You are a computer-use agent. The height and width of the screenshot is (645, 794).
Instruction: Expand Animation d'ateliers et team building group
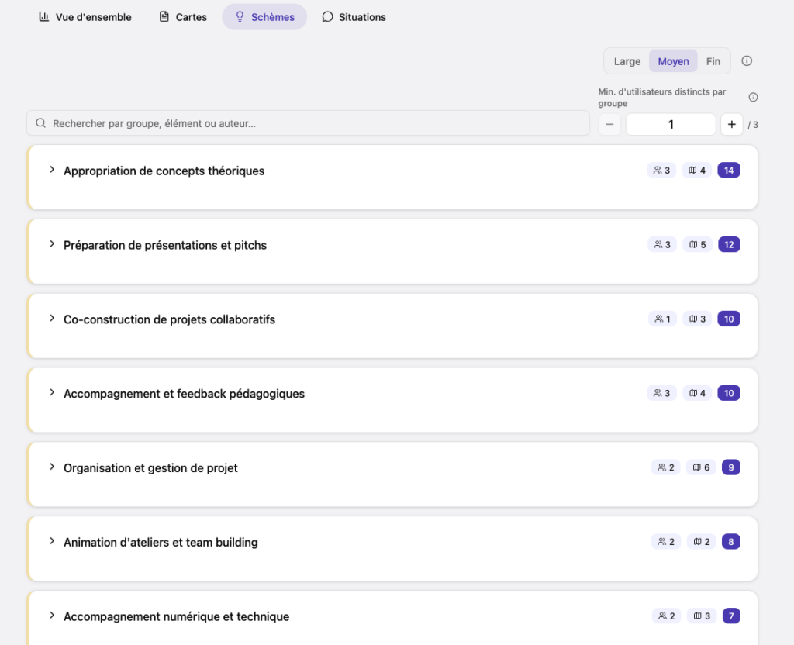[x=52, y=541]
